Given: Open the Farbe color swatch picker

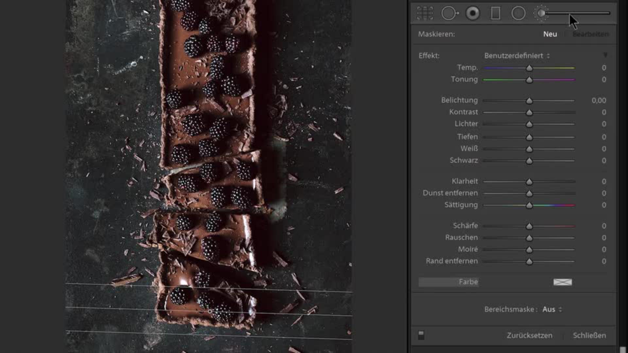Looking at the screenshot, I should coord(562,282).
